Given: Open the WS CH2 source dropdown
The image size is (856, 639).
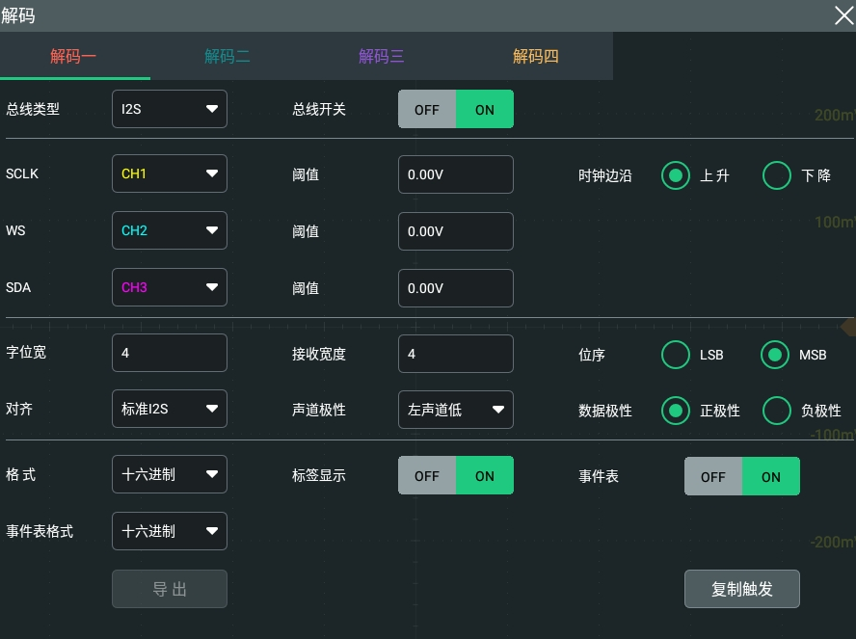Looking at the screenshot, I should pyautogui.click(x=170, y=230).
